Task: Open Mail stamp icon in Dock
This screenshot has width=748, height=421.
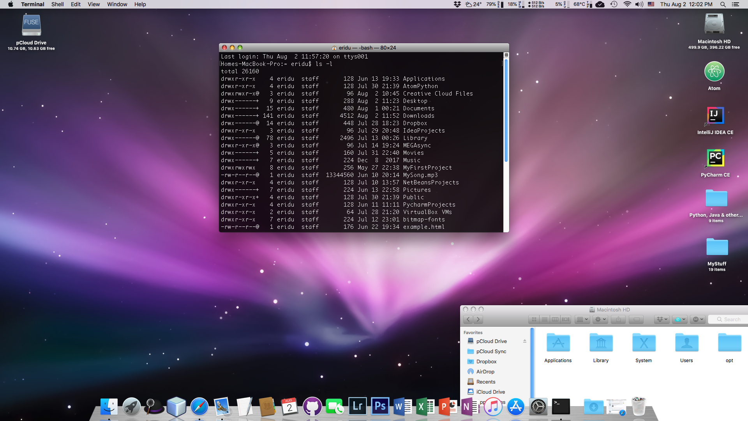Action: (222, 407)
